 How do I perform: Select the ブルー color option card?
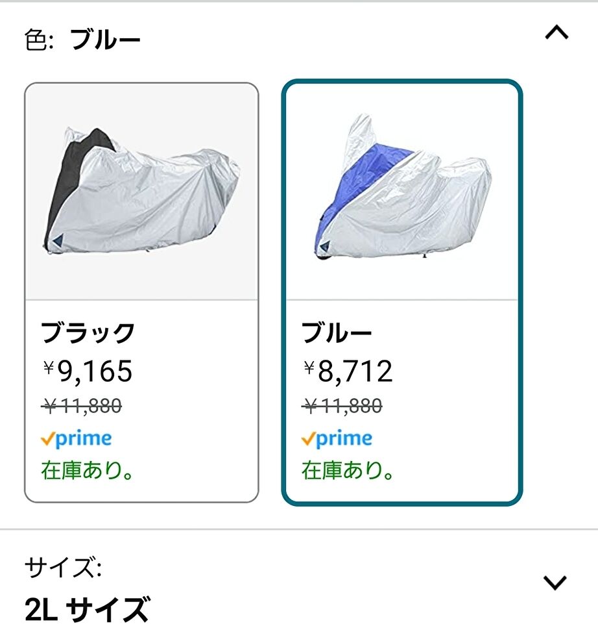[x=402, y=293]
